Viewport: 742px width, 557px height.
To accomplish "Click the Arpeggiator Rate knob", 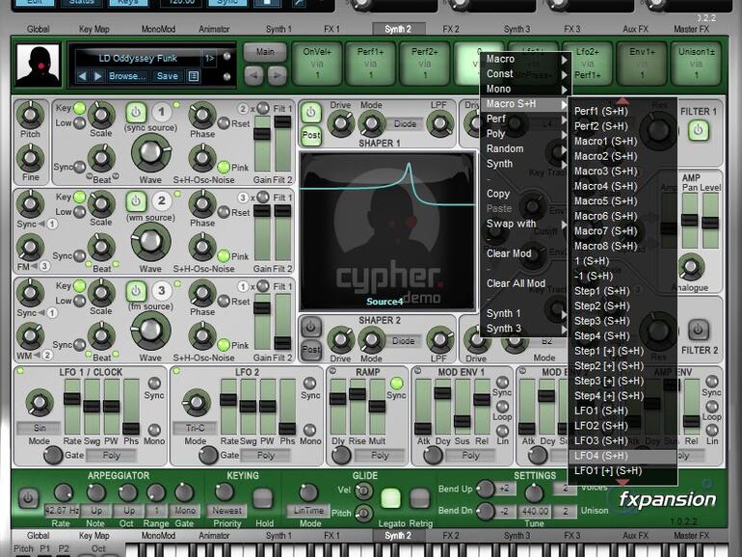I will click(64, 492).
